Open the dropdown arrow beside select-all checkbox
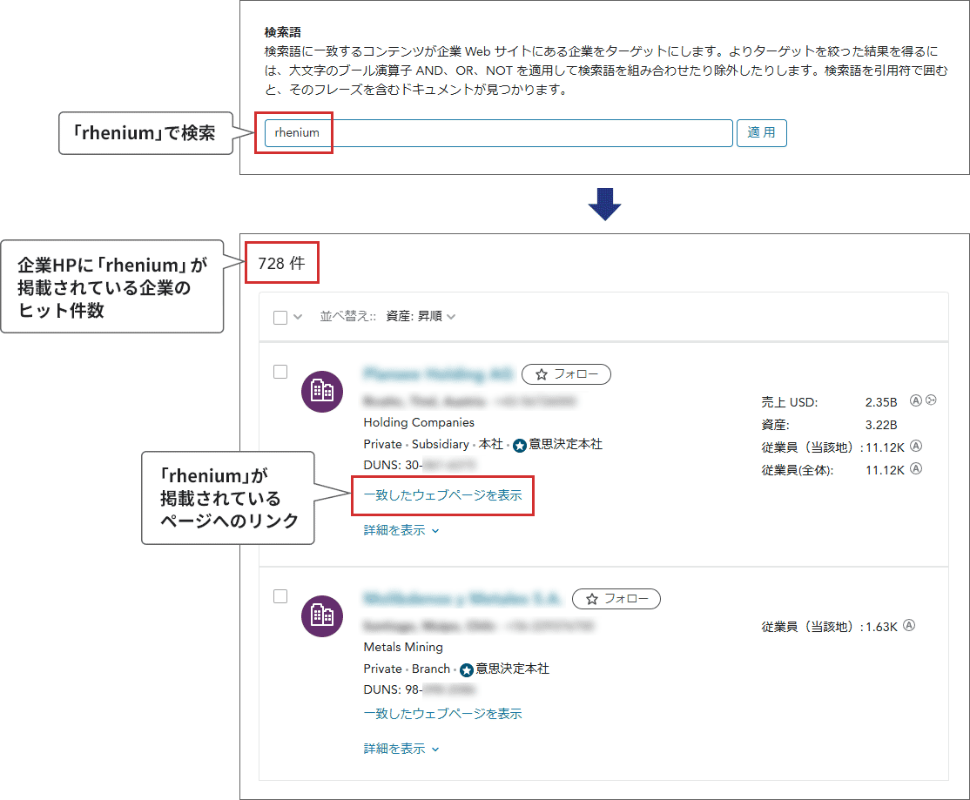This screenshot has height=800, width=970. [x=298, y=317]
